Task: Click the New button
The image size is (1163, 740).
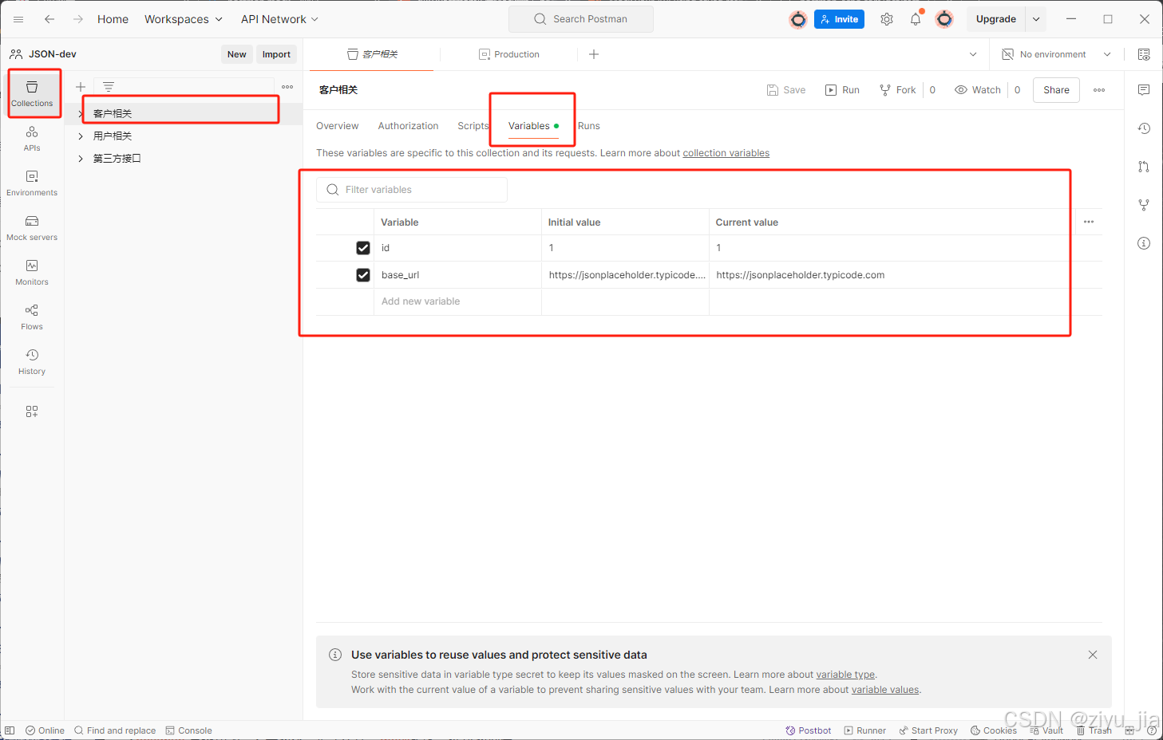Action: point(237,54)
